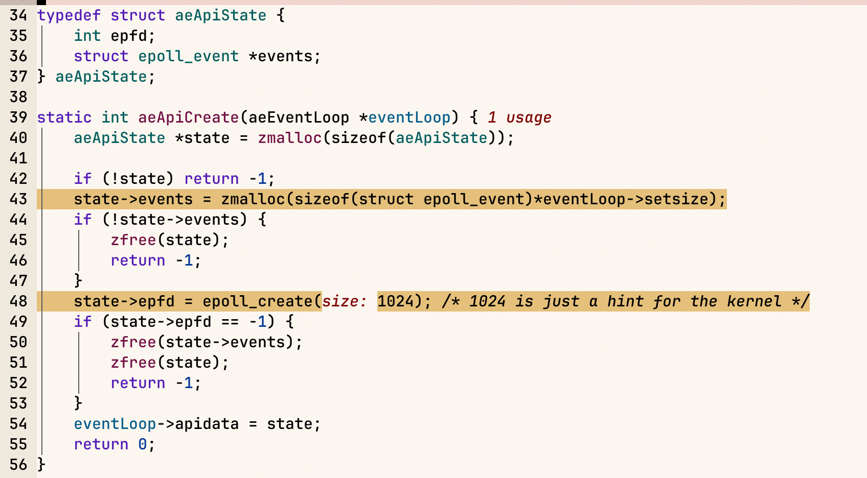Viewport: 867px width, 478px height.
Task: Click the "if (!state)" check on line 42
Action: click(x=123, y=179)
